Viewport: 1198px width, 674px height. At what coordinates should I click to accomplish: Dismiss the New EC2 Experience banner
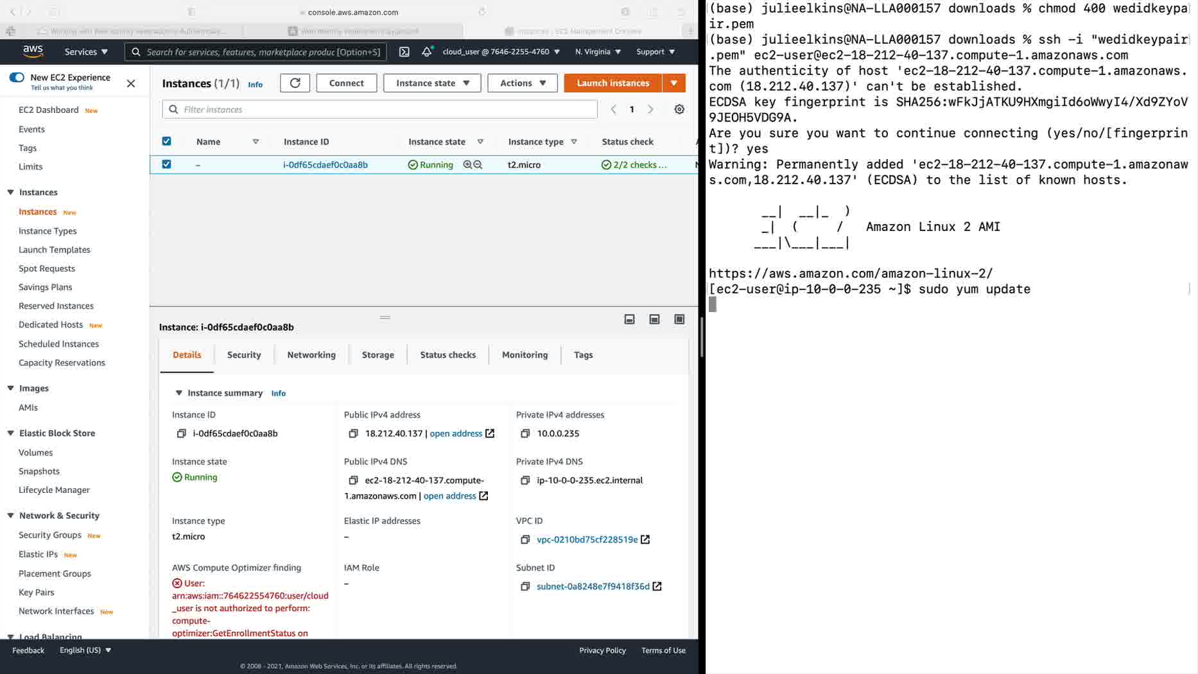131,83
